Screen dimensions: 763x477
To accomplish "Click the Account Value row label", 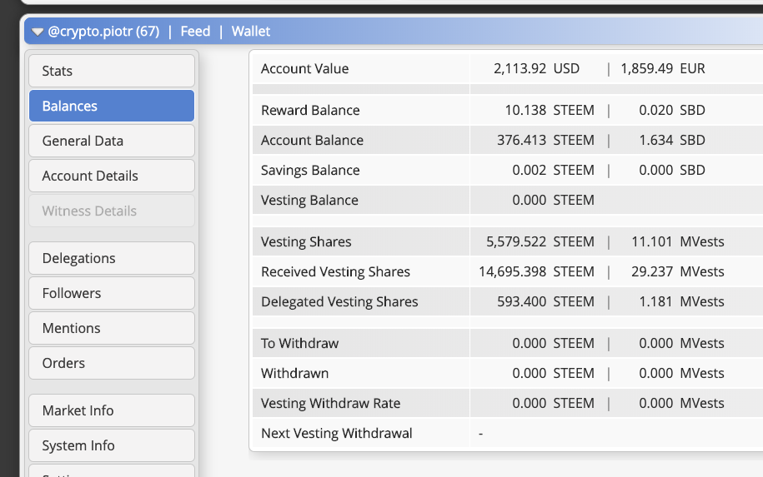I will (x=304, y=68).
